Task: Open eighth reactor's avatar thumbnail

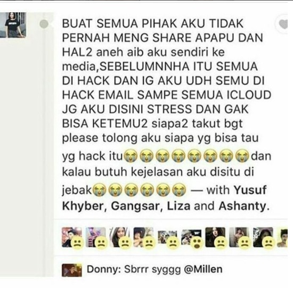Action: [239, 237]
